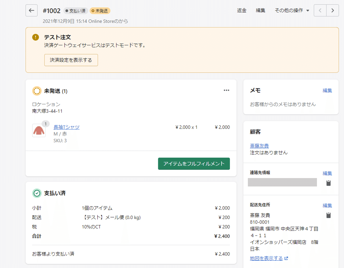Click the left chevron for the previous order
The width and height of the screenshot is (344, 268).
tap(320, 11)
